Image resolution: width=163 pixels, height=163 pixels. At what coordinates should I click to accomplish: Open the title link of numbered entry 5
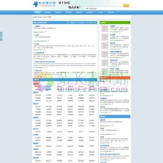click(x=45, y=62)
